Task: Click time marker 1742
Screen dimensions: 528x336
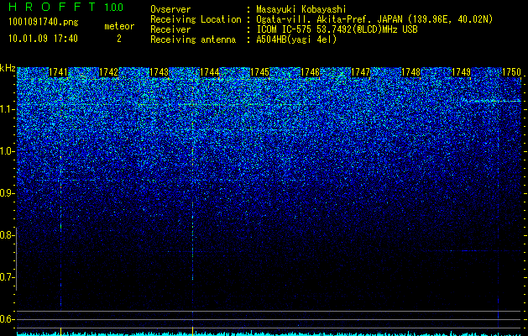Action: tap(109, 72)
